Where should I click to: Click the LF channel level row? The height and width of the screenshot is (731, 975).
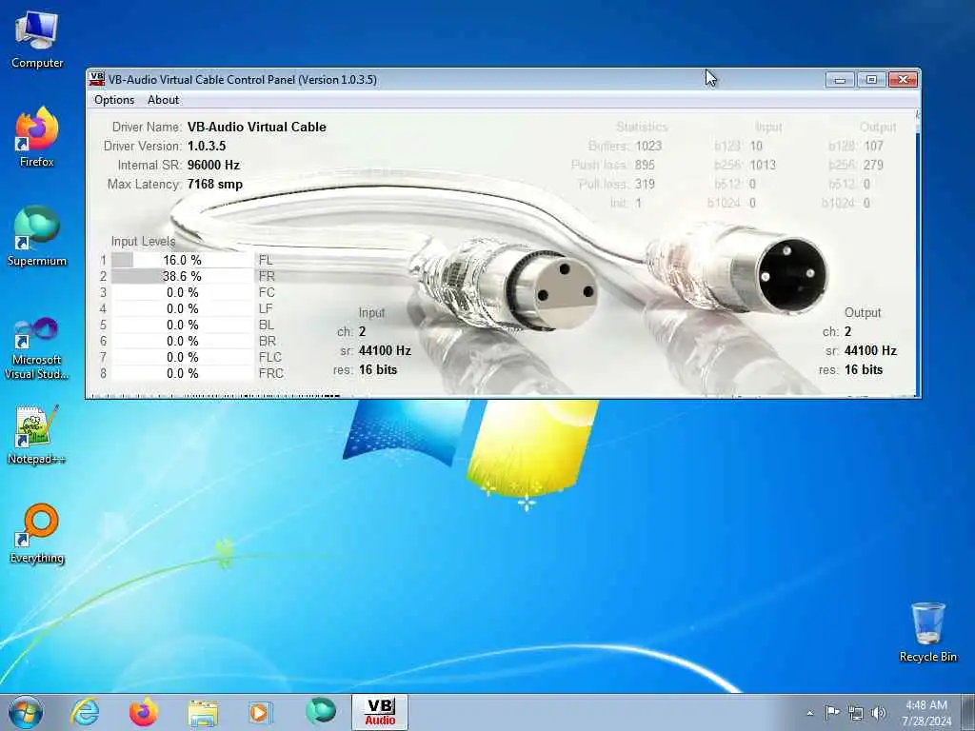[182, 308]
